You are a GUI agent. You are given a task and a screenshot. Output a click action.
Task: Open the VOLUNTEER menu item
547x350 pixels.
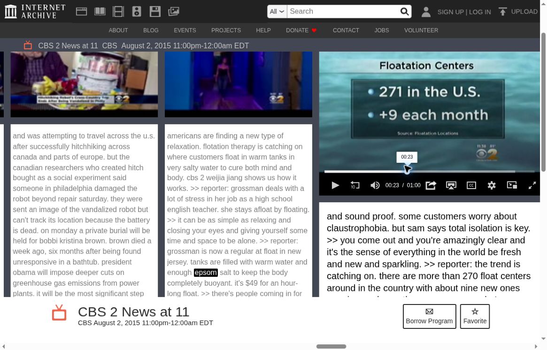coord(421,30)
